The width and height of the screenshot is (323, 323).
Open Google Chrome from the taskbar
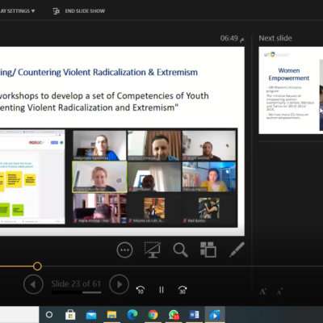click(x=153, y=314)
